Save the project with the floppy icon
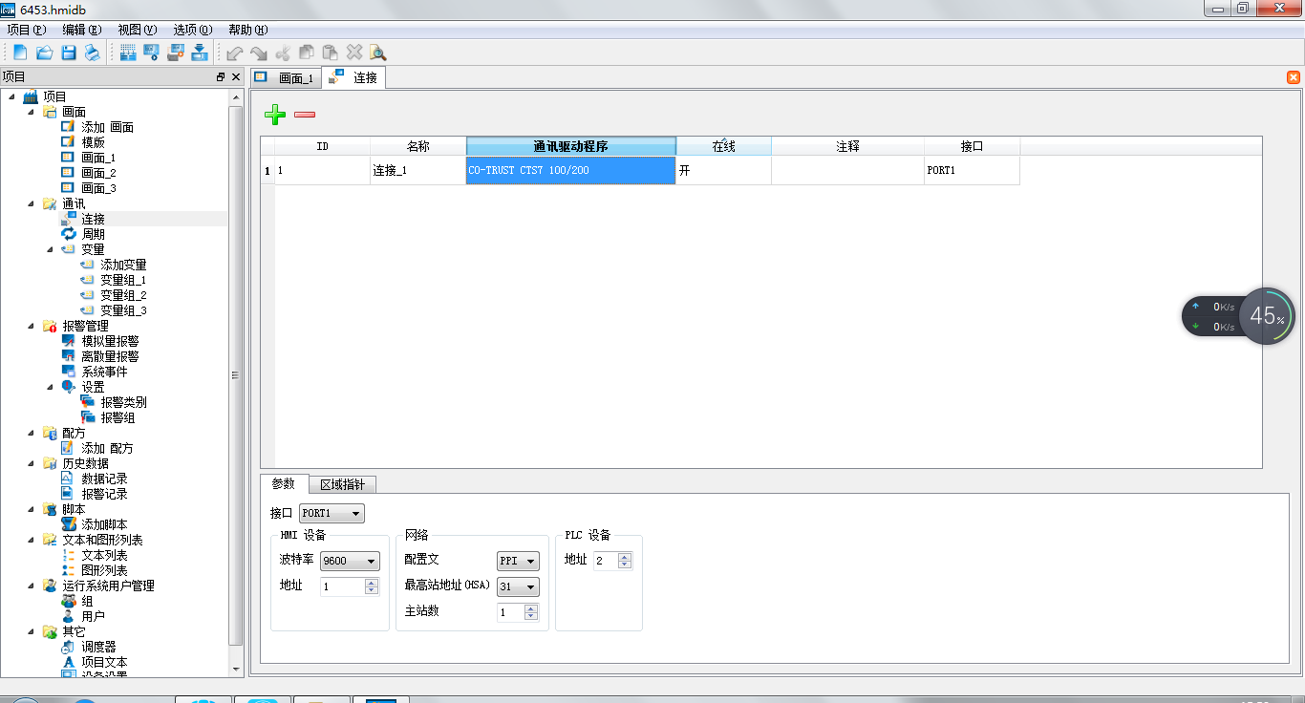The height and width of the screenshot is (703, 1305). (69, 53)
